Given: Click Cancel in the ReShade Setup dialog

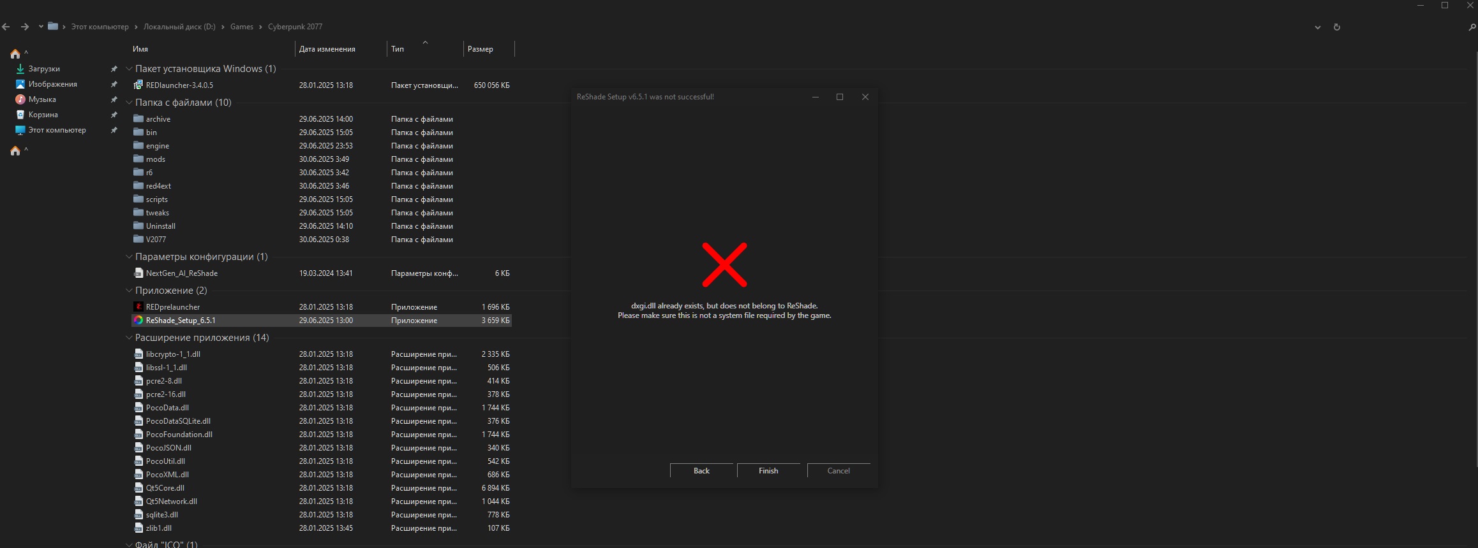Looking at the screenshot, I should point(839,470).
